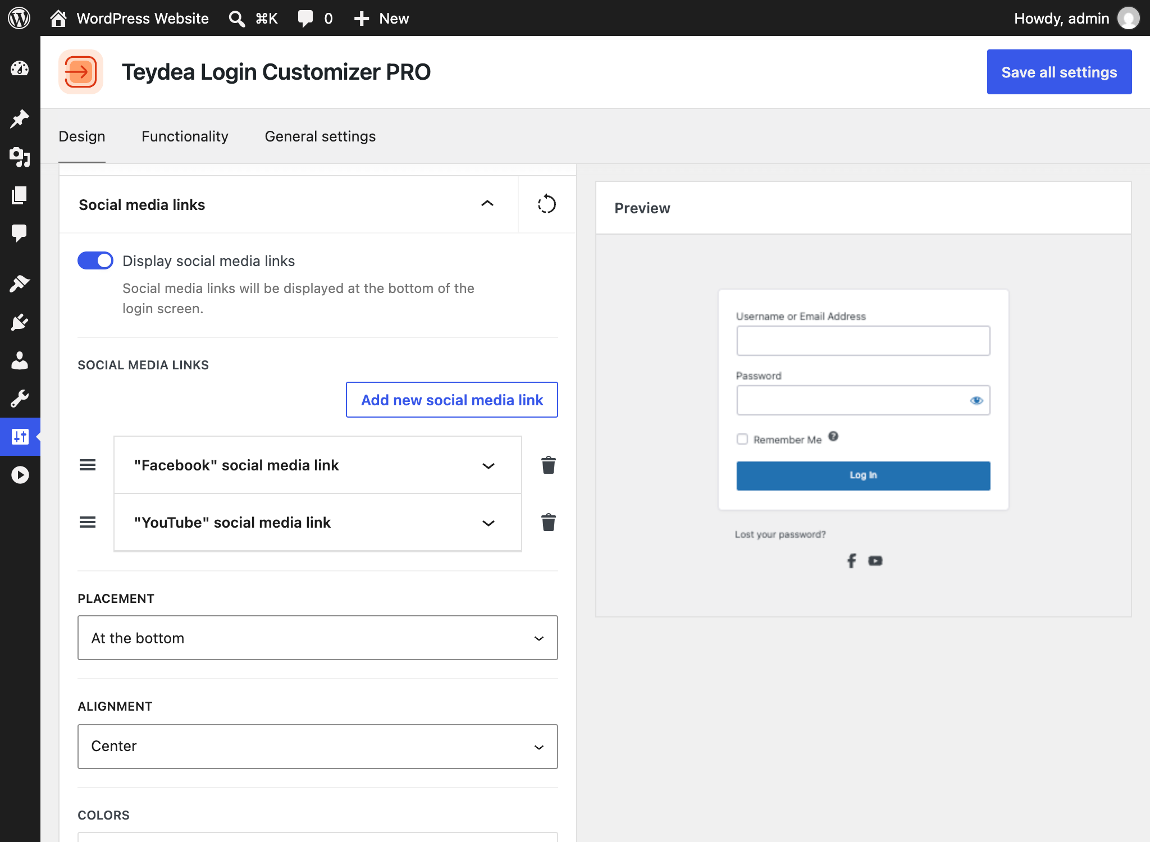Screen dimensions: 1150x842
Task: Switch to the Functionality tab
Action: (185, 136)
